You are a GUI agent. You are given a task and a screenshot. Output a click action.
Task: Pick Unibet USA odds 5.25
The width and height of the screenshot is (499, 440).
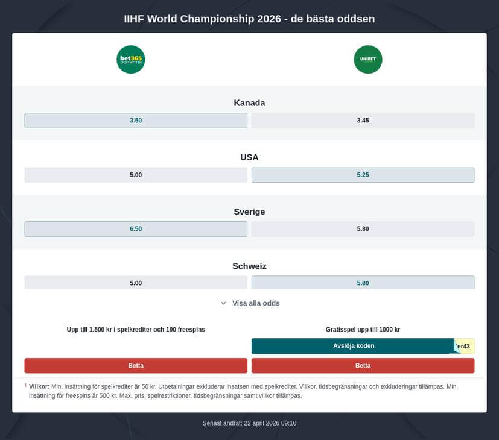tap(363, 175)
